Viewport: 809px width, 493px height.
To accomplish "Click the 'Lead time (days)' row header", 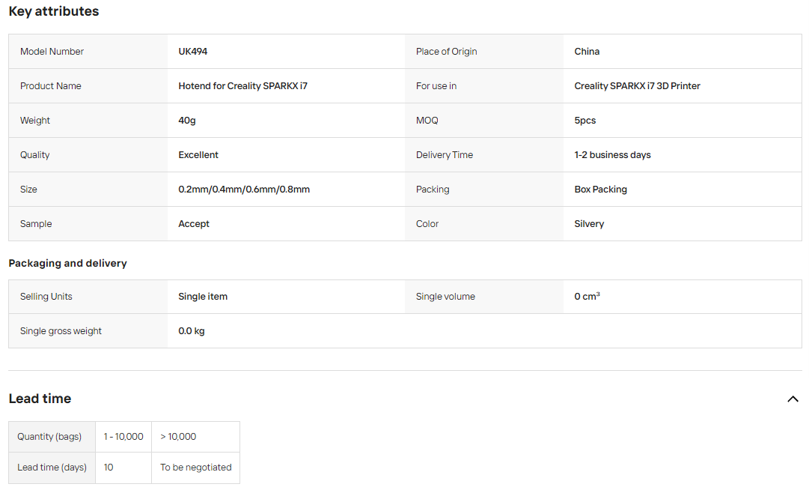I will coord(52,468).
